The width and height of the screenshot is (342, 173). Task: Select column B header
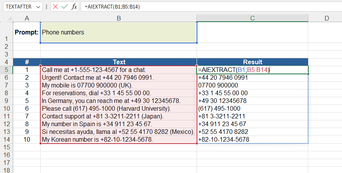[119, 18]
